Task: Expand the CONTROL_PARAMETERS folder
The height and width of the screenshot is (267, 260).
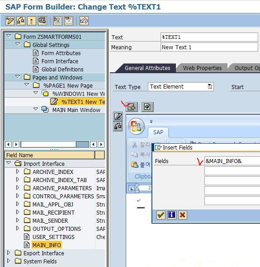Action: pyautogui.click(x=17, y=196)
